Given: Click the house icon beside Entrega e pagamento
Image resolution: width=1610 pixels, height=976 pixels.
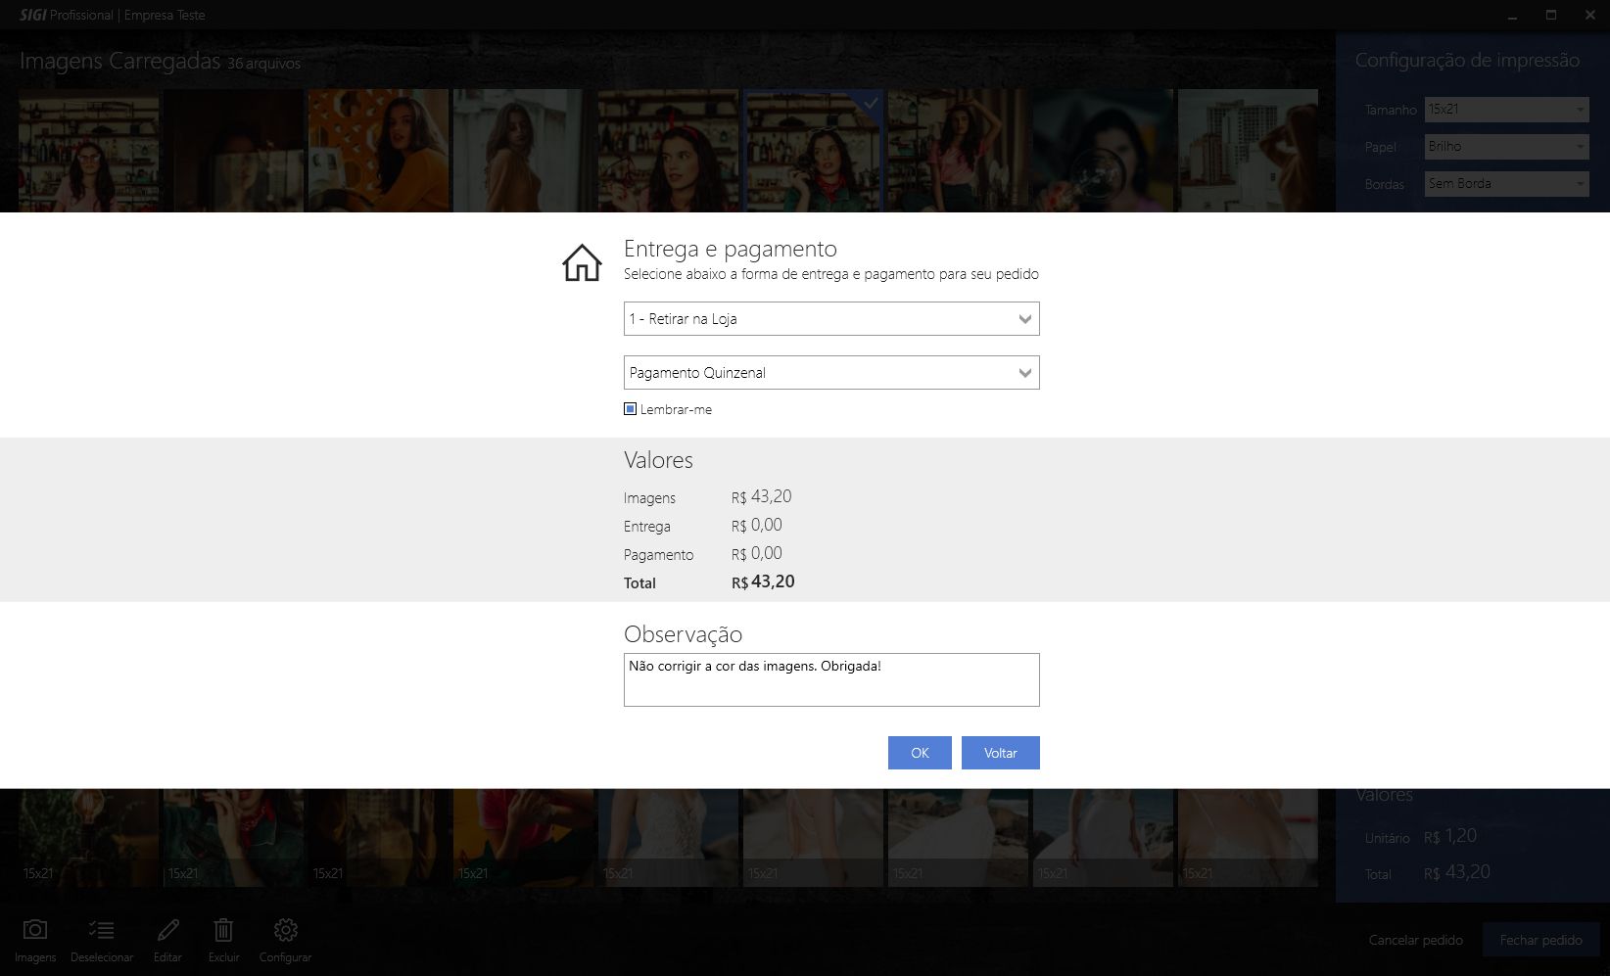Looking at the screenshot, I should [x=582, y=262].
